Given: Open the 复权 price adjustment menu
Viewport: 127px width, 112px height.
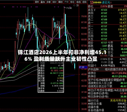Looking at the screenshot, I should click(37, 2).
